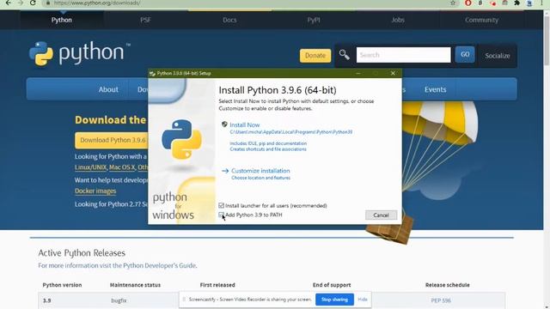Open the Events menu item
The width and height of the screenshot is (550, 309).
coord(436,89)
